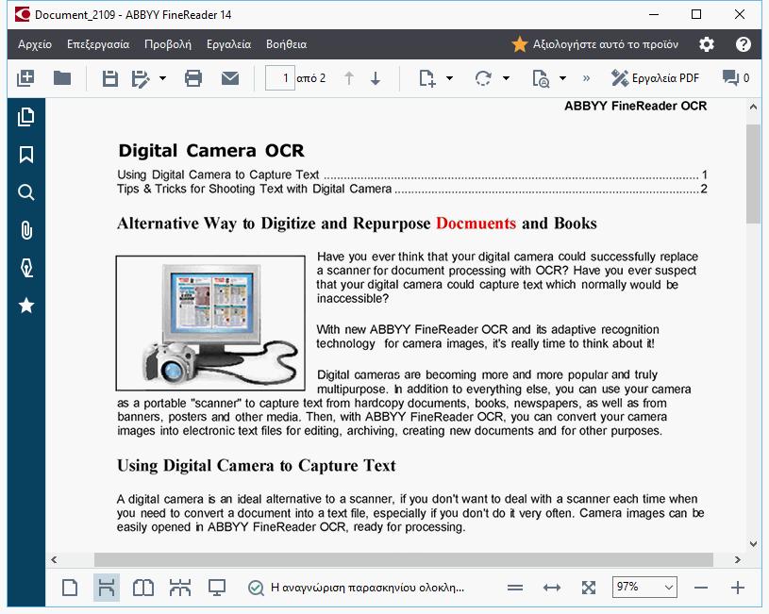Click the new document icon in toolbar
Image resolution: width=769 pixels, height=614 pixels.
pos(25,78)
